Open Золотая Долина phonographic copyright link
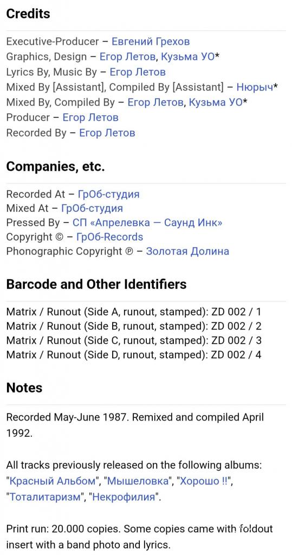 pos(187,251)
